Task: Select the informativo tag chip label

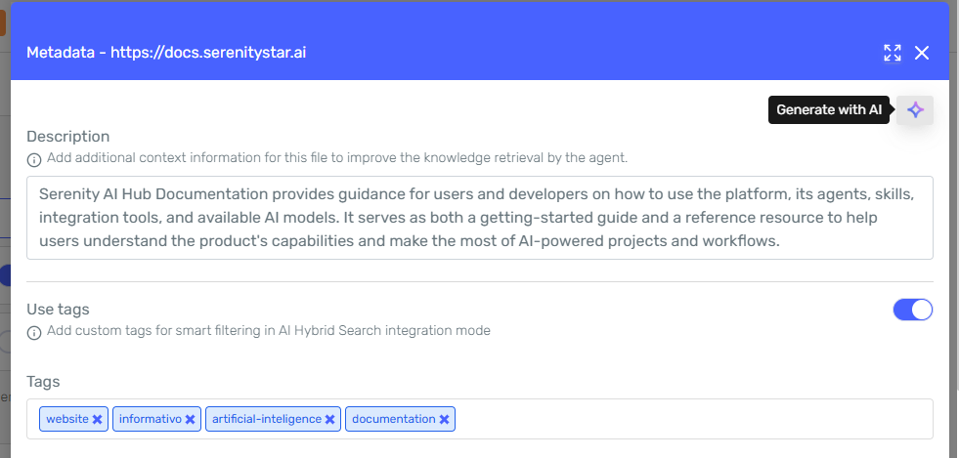Action: tap(151, 419)
